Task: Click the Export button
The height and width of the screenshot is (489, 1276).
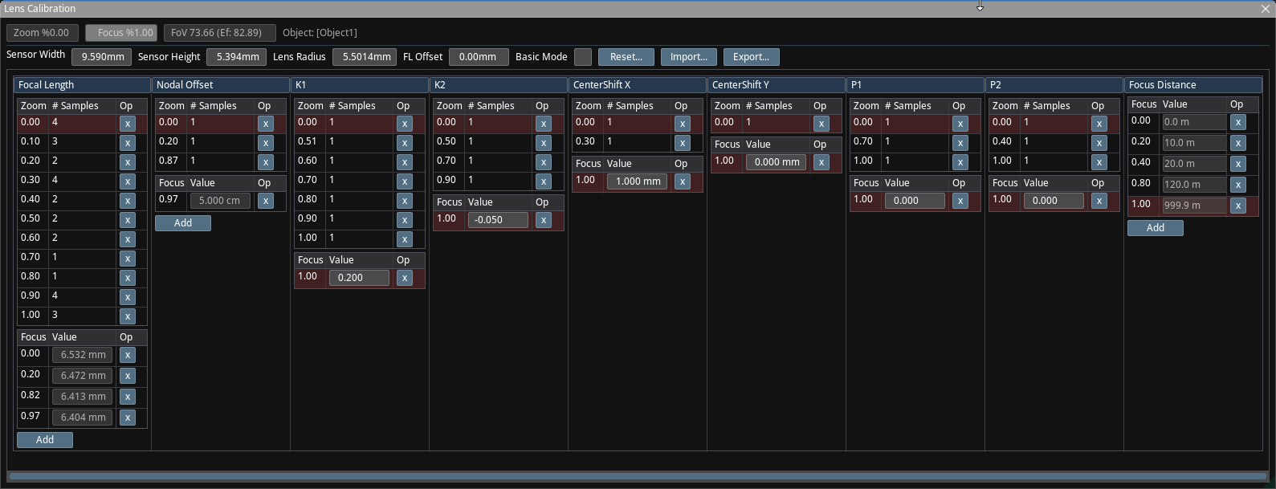Action: pyautogui.click(x=751, y=57)
